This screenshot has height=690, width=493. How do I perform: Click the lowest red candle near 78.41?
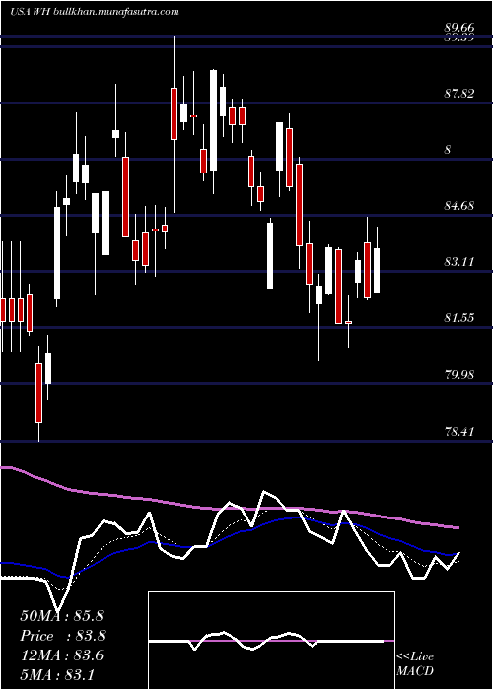38,392
